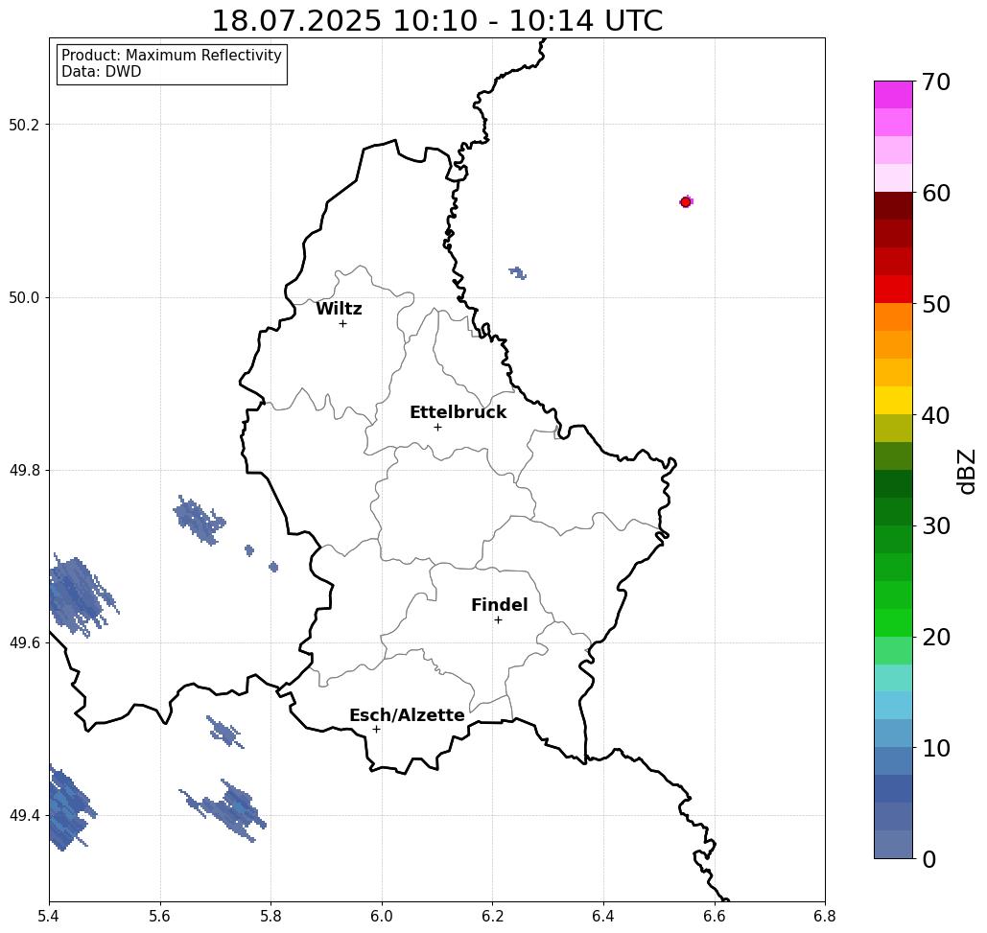Click the 50.2 latitude axis label
Viewport: 987px width, 933px height.
point(24,125)
